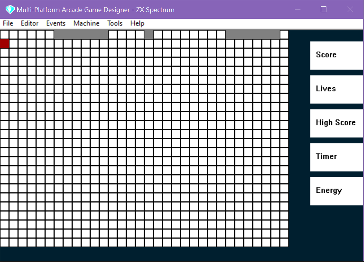Open the Help menu
This screenshot has width=364, height=262.
[x=137, y=23]
